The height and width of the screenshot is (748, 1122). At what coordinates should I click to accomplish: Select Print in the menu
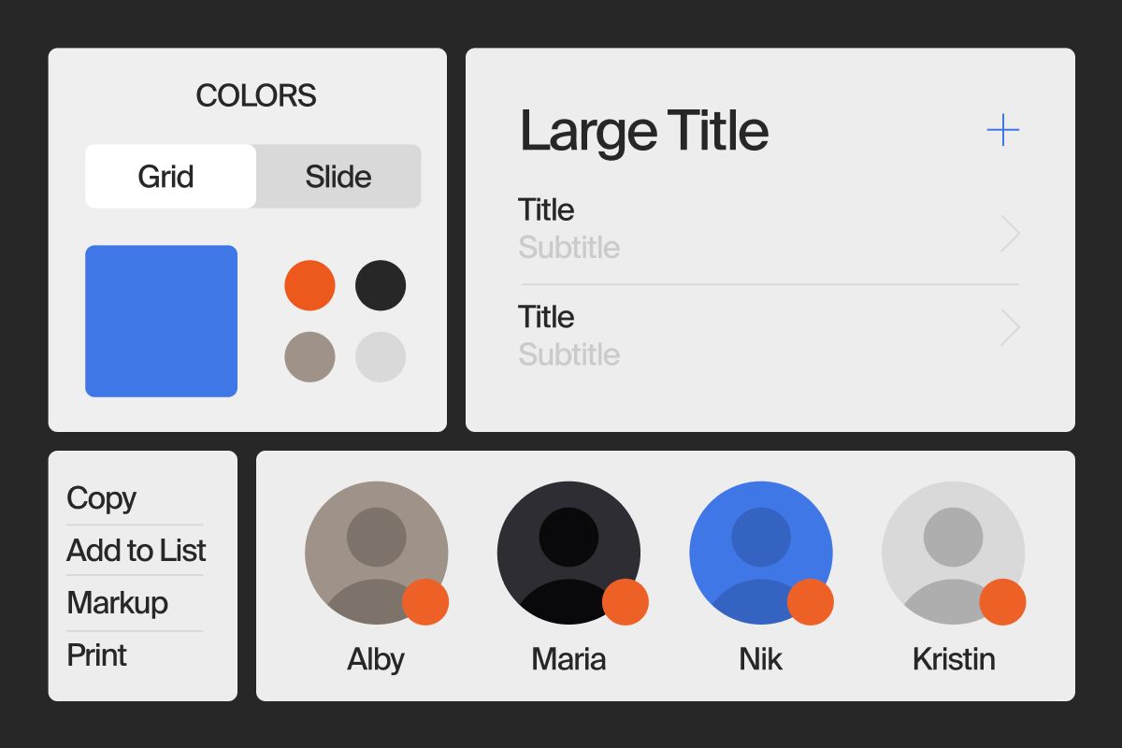[x=96, y=655]
